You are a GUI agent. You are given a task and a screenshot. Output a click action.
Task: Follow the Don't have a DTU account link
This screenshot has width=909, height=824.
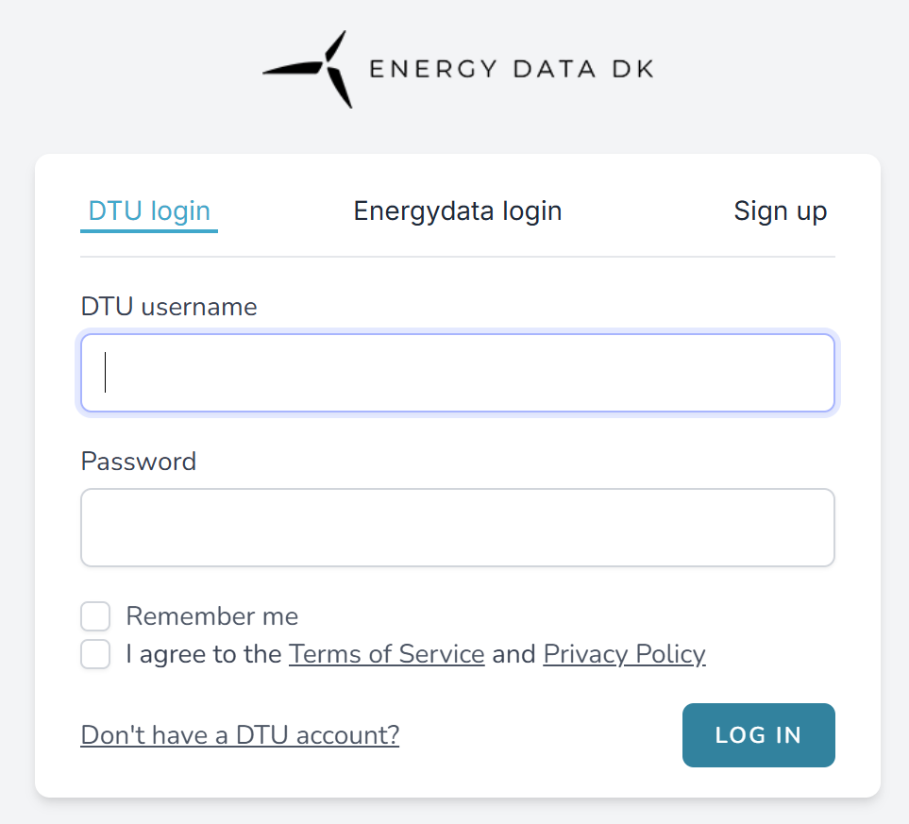(x=240, y=735)
